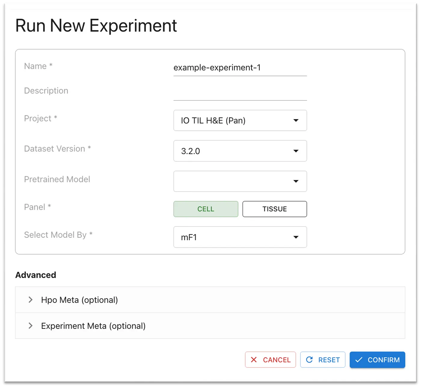421x388 pixels.
Task: Click the Name field containing example-experiment-1
Action: 240,68
